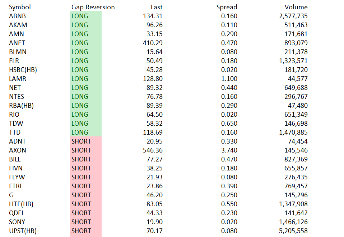The height and width of the screenshot is (237, 344).
Task: Select the 410.29 last price cell
Action: 153,43
